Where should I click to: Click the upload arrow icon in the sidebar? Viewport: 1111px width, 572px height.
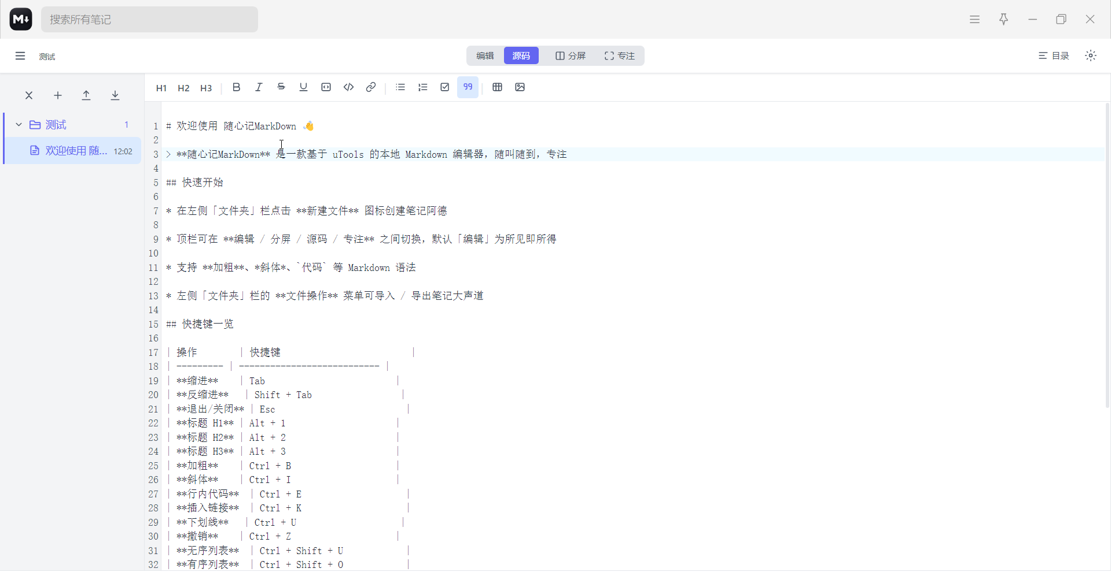click(86, 95)
